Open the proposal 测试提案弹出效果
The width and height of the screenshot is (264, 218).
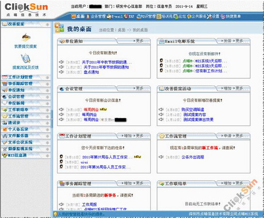click(x=198, y=119)
